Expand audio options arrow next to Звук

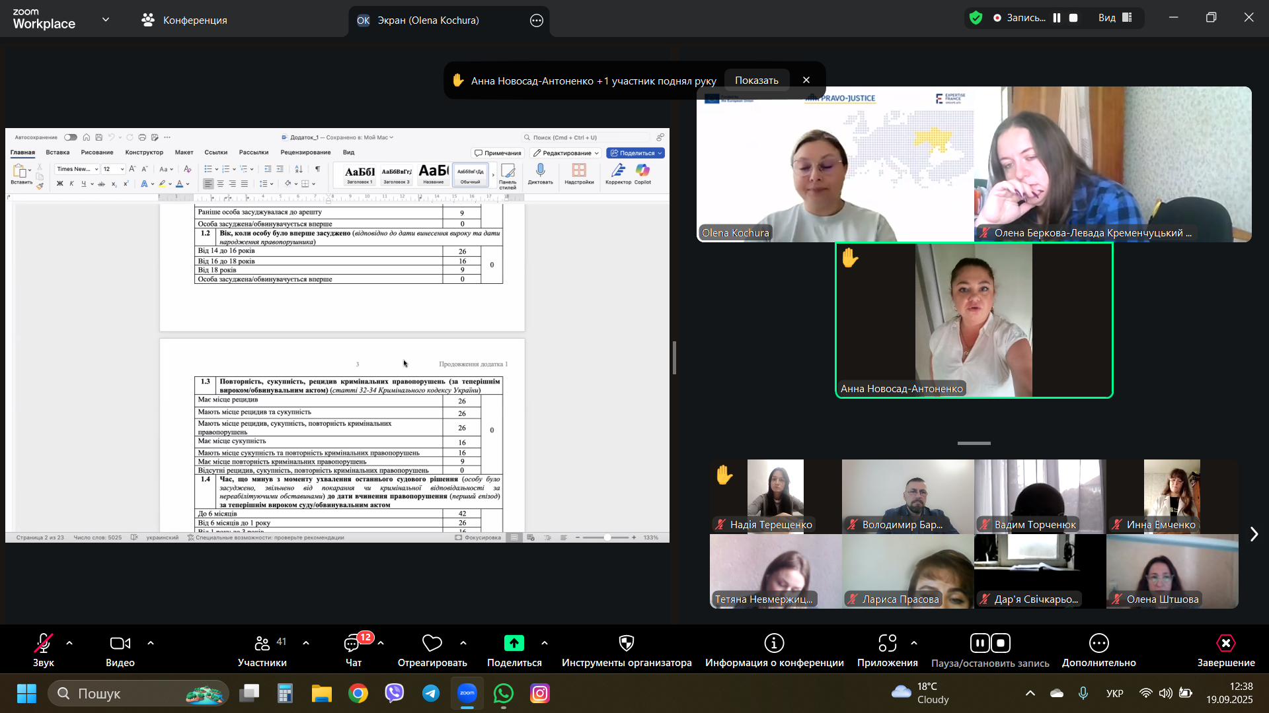click(x=69, y=643)
